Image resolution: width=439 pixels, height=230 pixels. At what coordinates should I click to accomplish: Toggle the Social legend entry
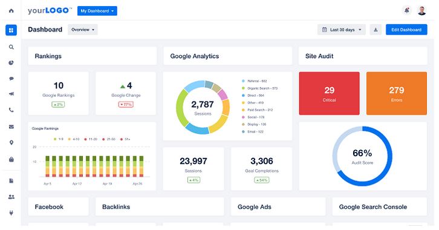point(253,117)
